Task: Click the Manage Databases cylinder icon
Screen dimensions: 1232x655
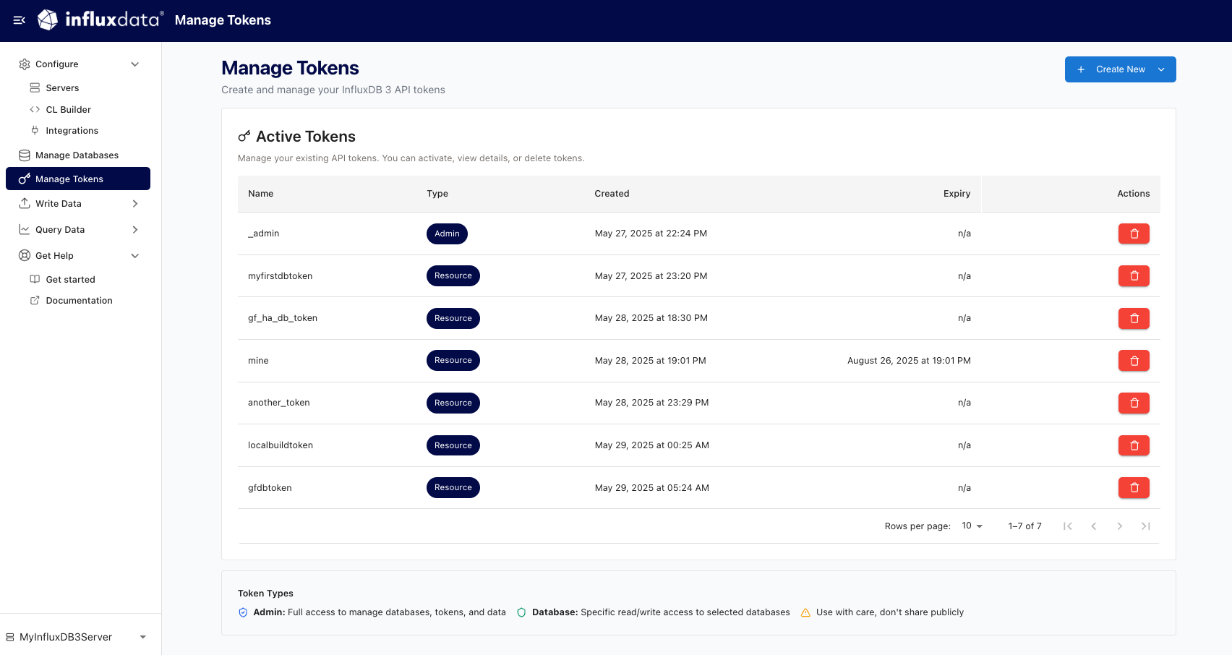Action: coord(25,155)
